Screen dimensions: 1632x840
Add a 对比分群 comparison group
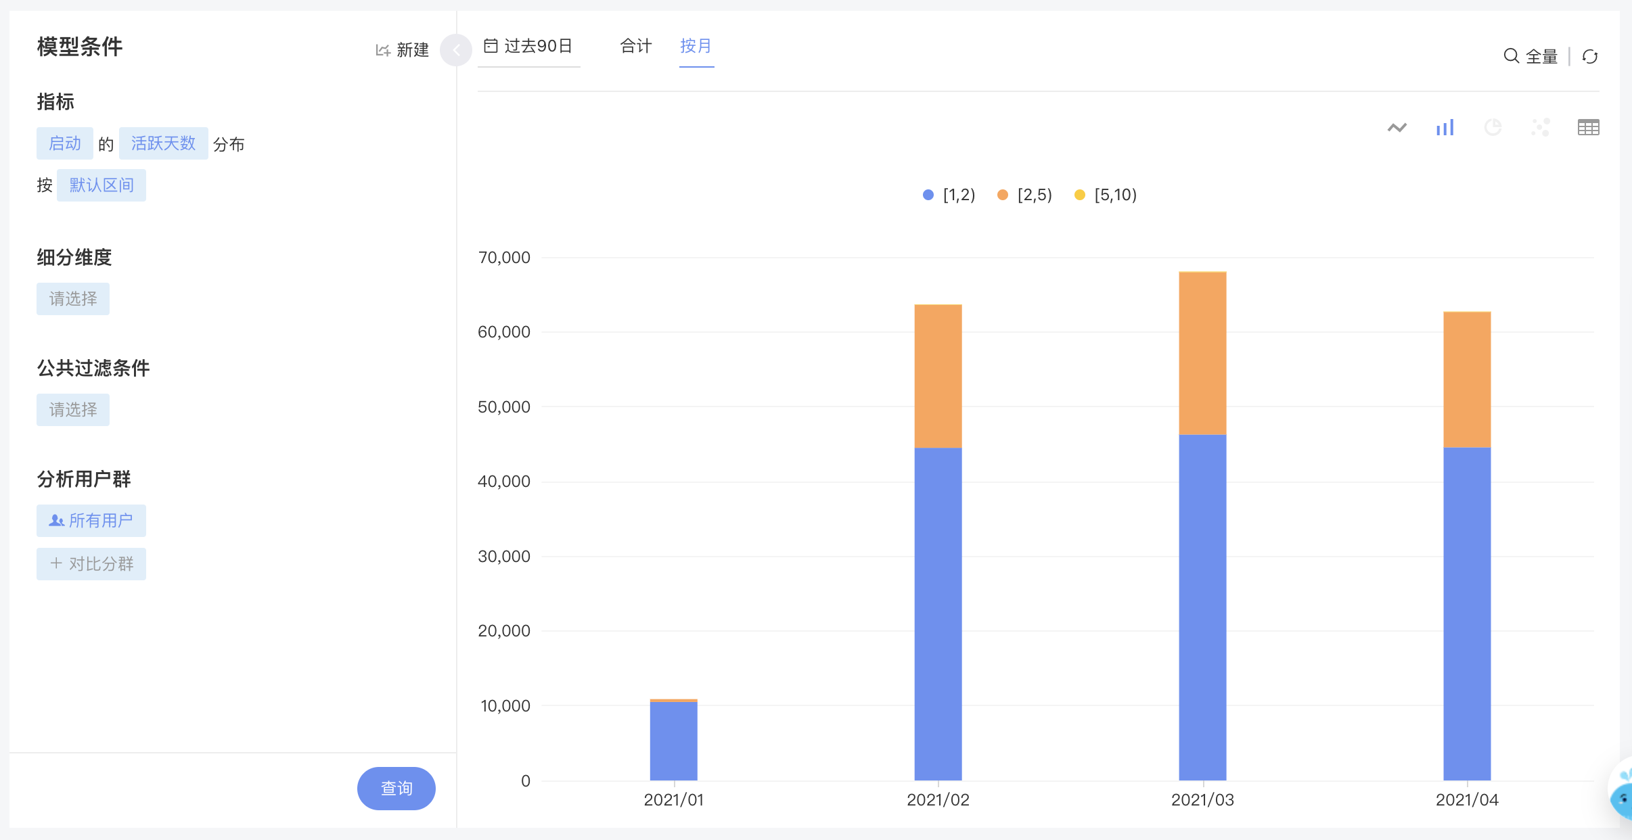point(91,563)
